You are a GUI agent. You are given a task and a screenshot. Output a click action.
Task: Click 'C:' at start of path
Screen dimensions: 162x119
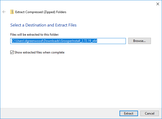point(13,41)
